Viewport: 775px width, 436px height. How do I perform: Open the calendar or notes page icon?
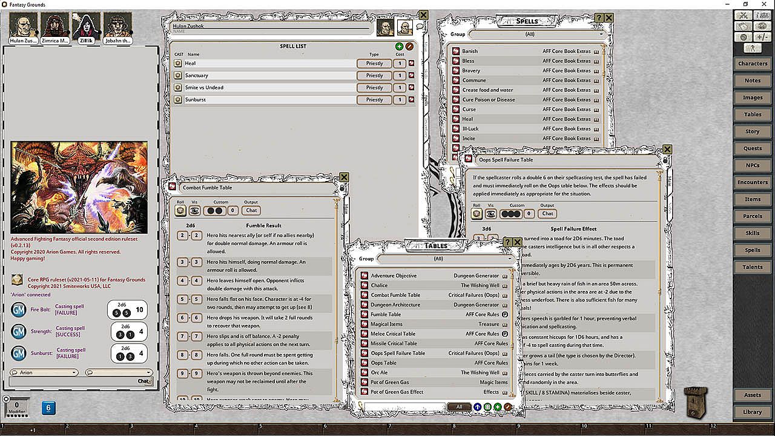(x=744, y=26)
